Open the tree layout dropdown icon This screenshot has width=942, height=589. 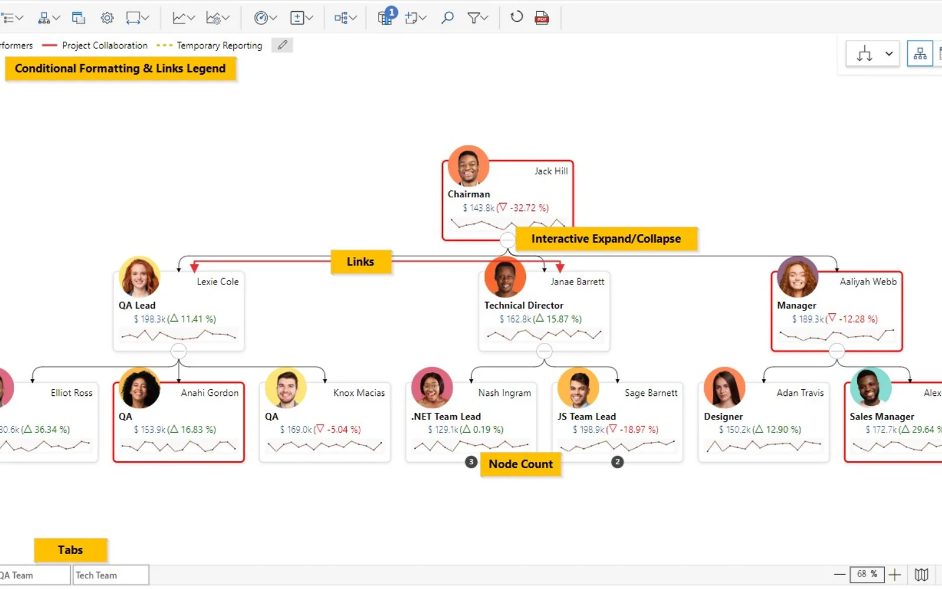tap(346, 18)
